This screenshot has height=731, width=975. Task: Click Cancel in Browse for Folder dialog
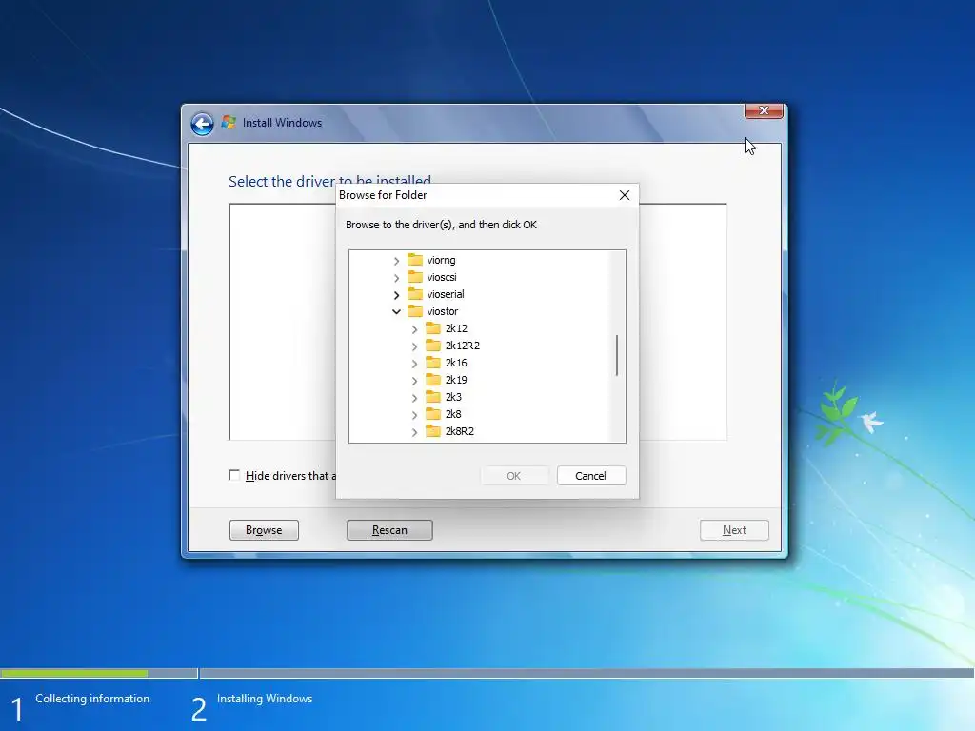coord(590,476)
